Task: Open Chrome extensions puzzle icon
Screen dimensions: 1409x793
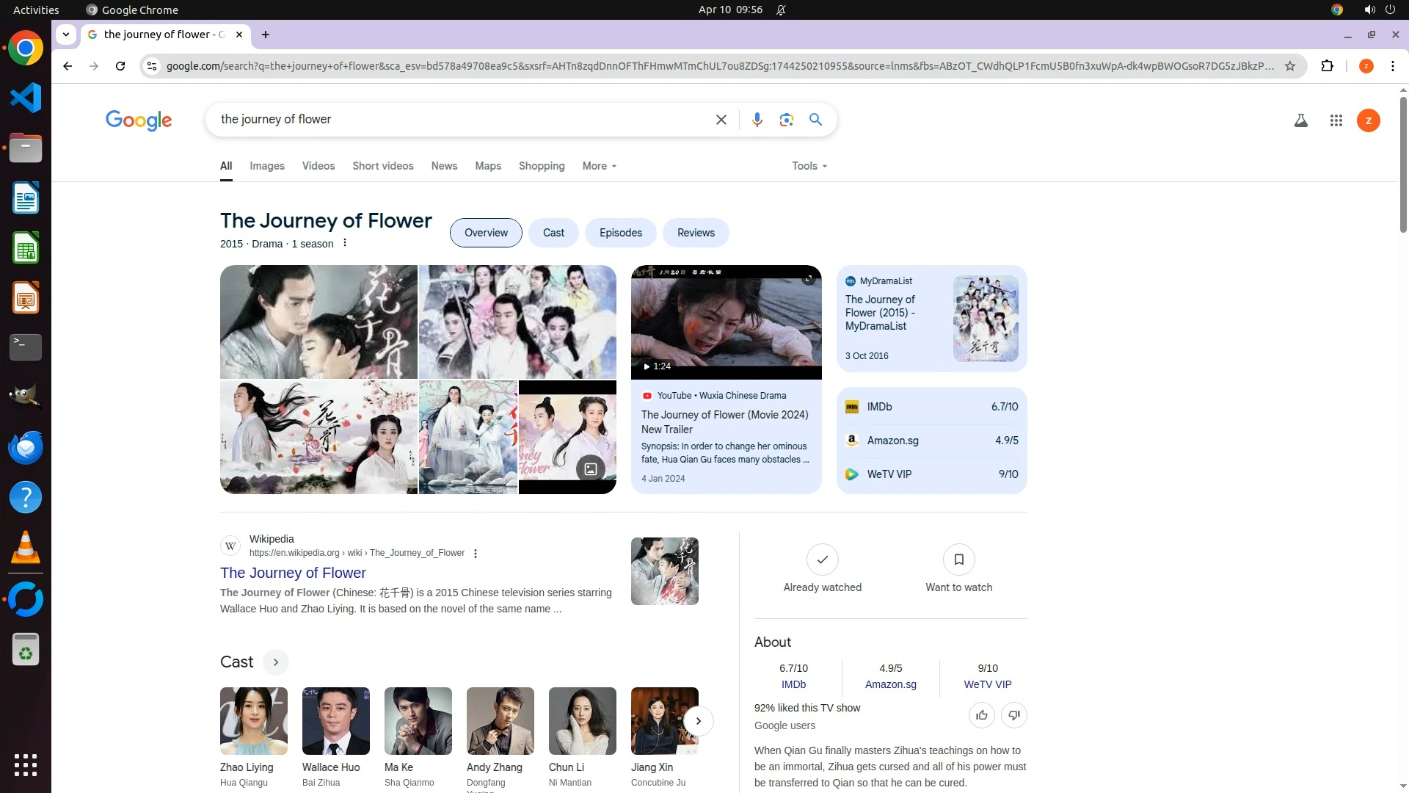Action: tap(1327, 66)
